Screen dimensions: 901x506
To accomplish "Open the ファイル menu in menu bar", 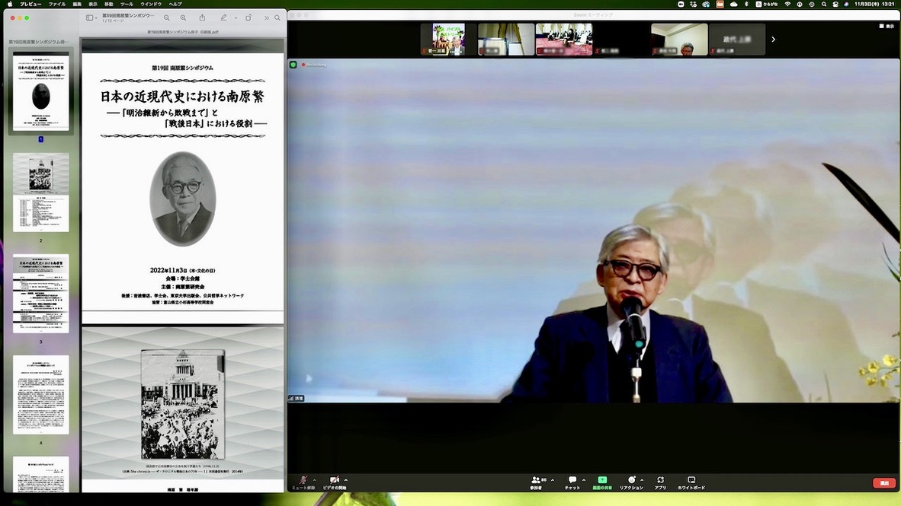I will [57, 4].
